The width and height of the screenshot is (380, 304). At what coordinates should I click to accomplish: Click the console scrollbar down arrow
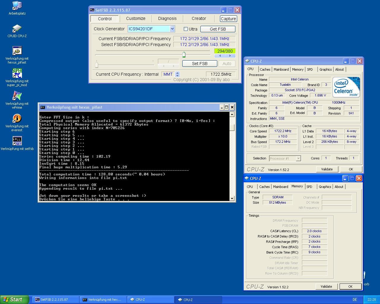point(232,198)
